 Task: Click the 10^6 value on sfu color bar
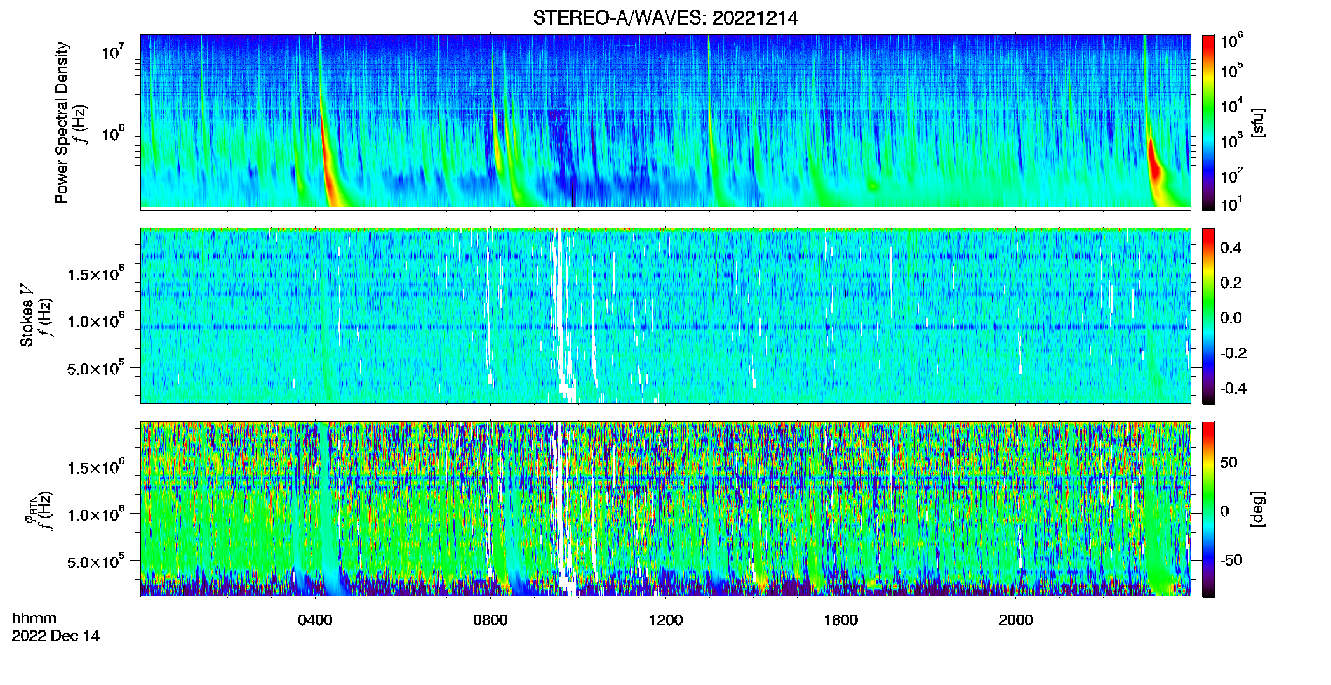1232,41
